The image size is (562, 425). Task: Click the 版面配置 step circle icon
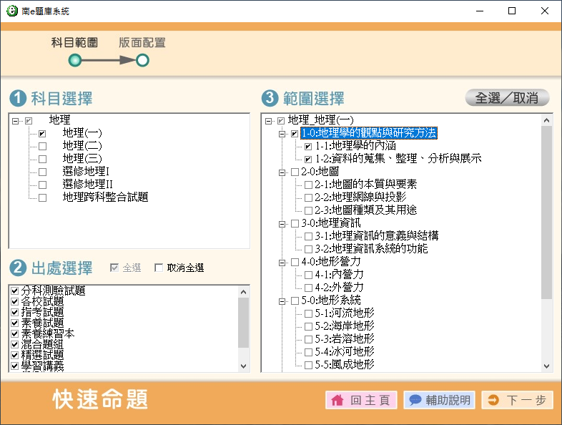tap(142, 61)
